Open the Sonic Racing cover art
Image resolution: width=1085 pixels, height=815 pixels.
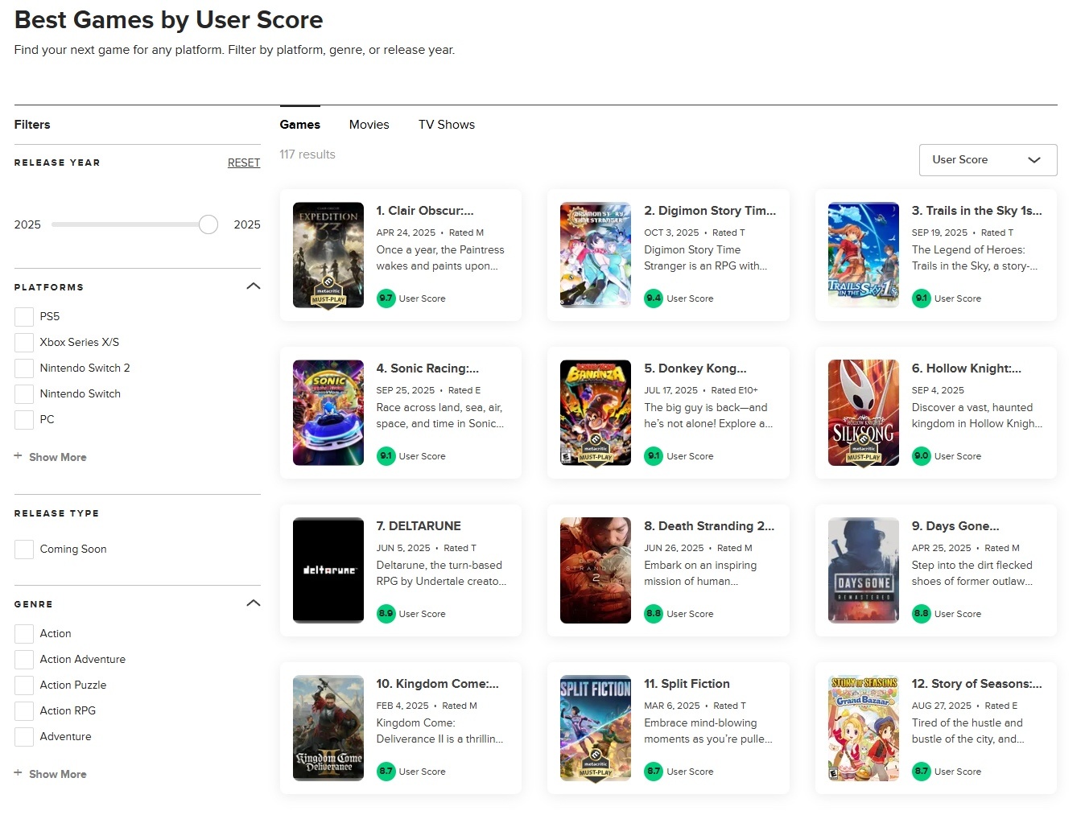[x=328, y=413]
